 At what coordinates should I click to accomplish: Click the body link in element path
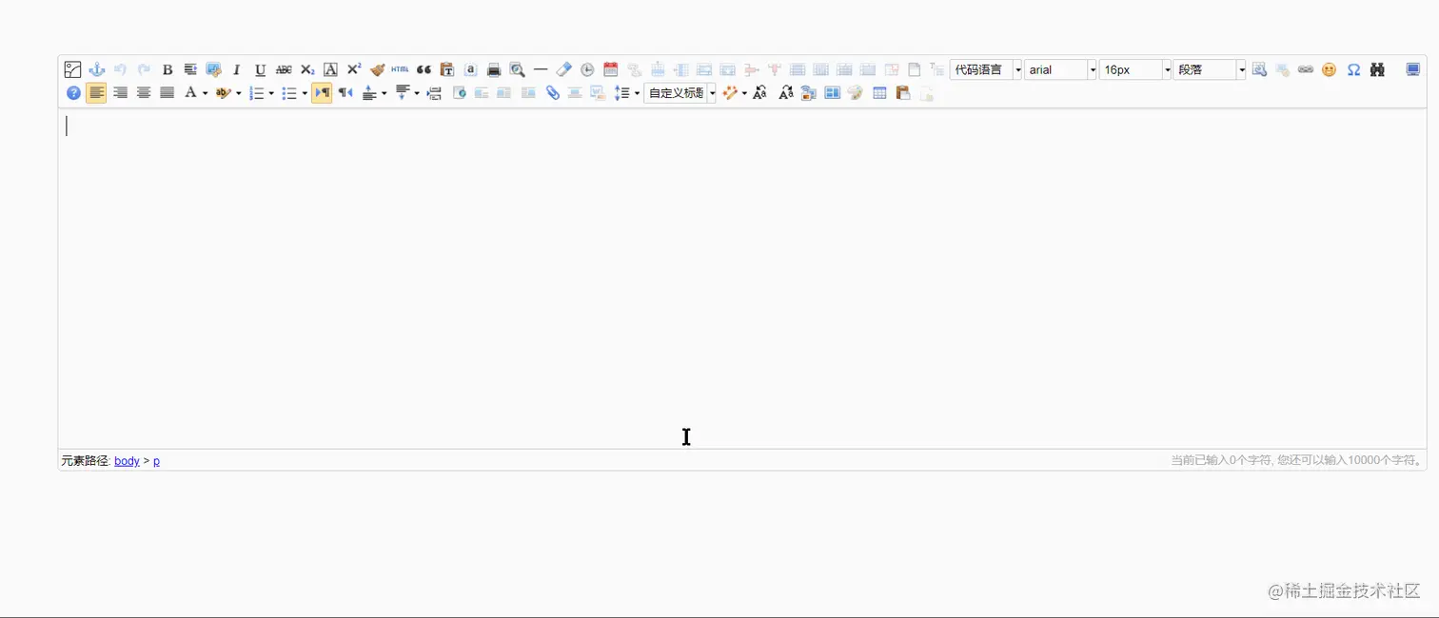tap(127, 461)
